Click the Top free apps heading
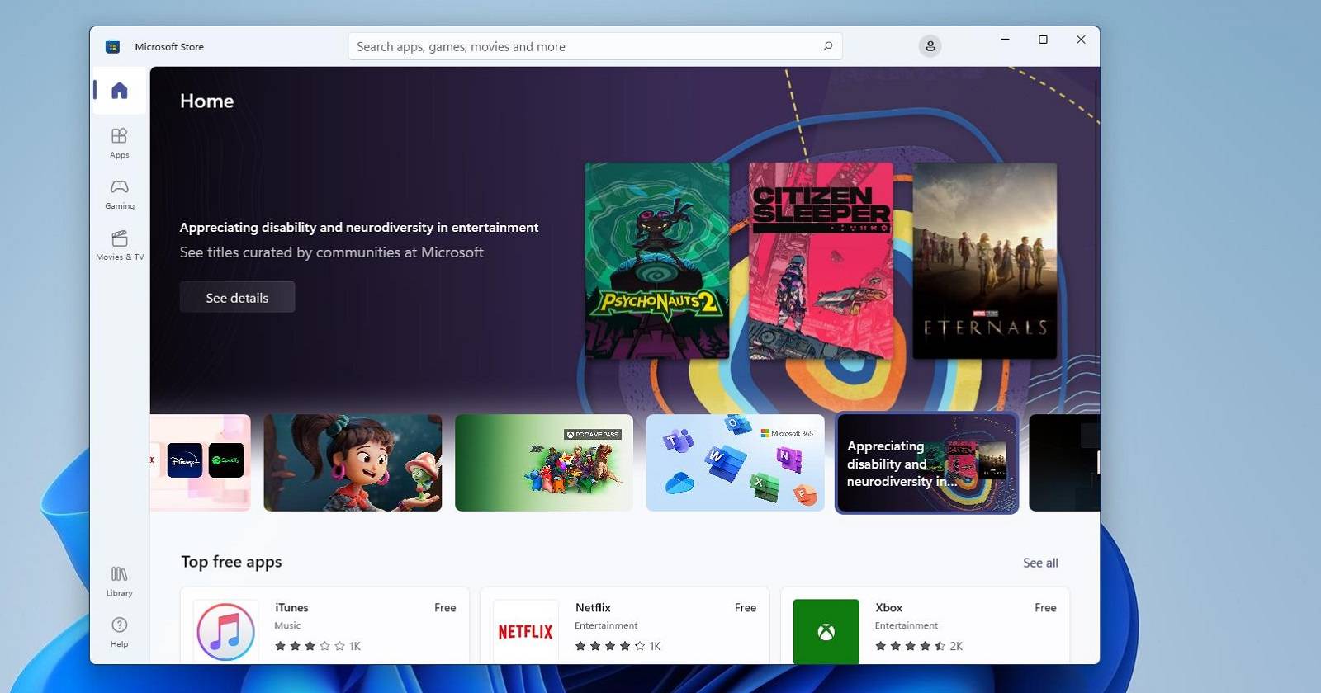Image resolution: width=1321 pixels, height=693 pixels. (231, 562)
